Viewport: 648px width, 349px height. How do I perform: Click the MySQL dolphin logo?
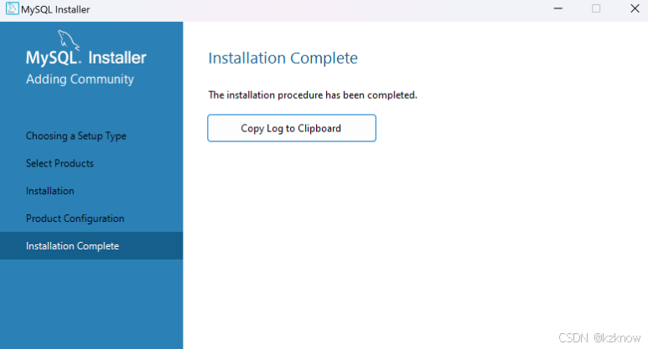[x=68, y=40]
